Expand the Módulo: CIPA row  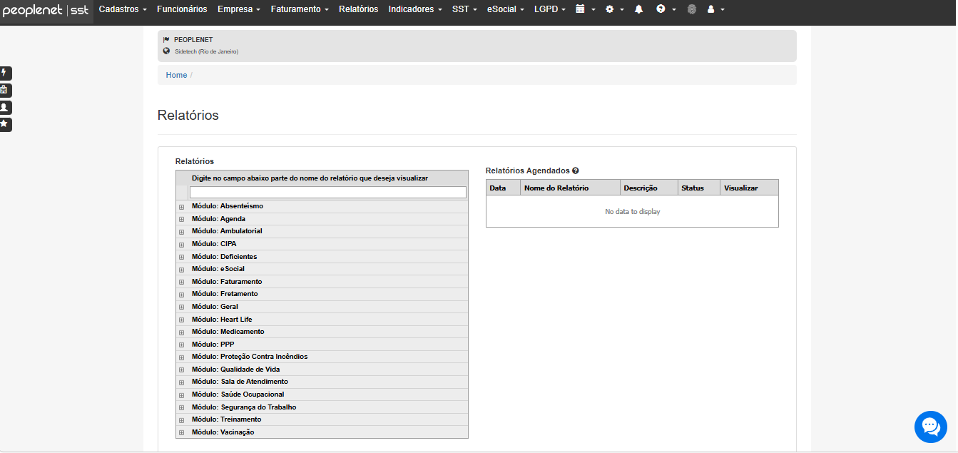181,244
